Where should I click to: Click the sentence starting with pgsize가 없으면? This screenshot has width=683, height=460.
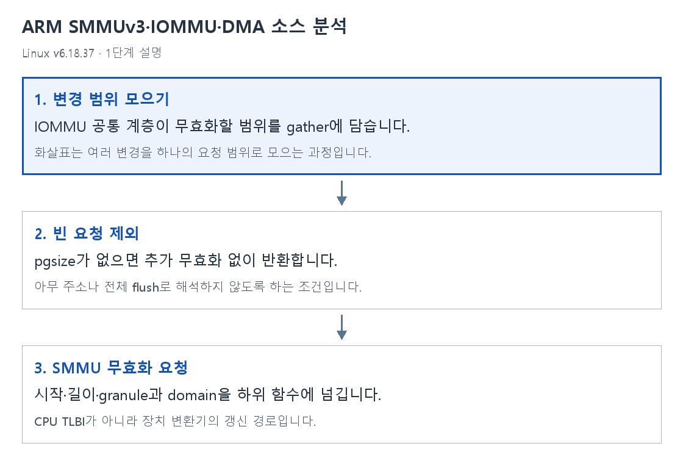pos(186,261)
